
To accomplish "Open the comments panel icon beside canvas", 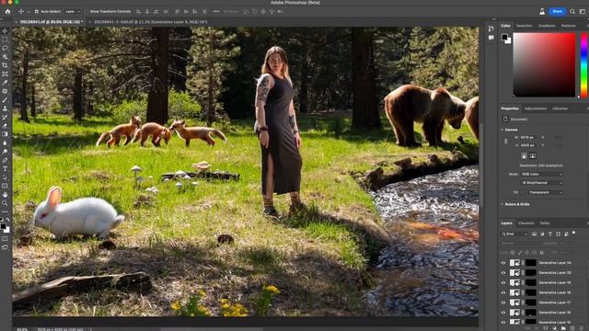I will pos(491,38).
